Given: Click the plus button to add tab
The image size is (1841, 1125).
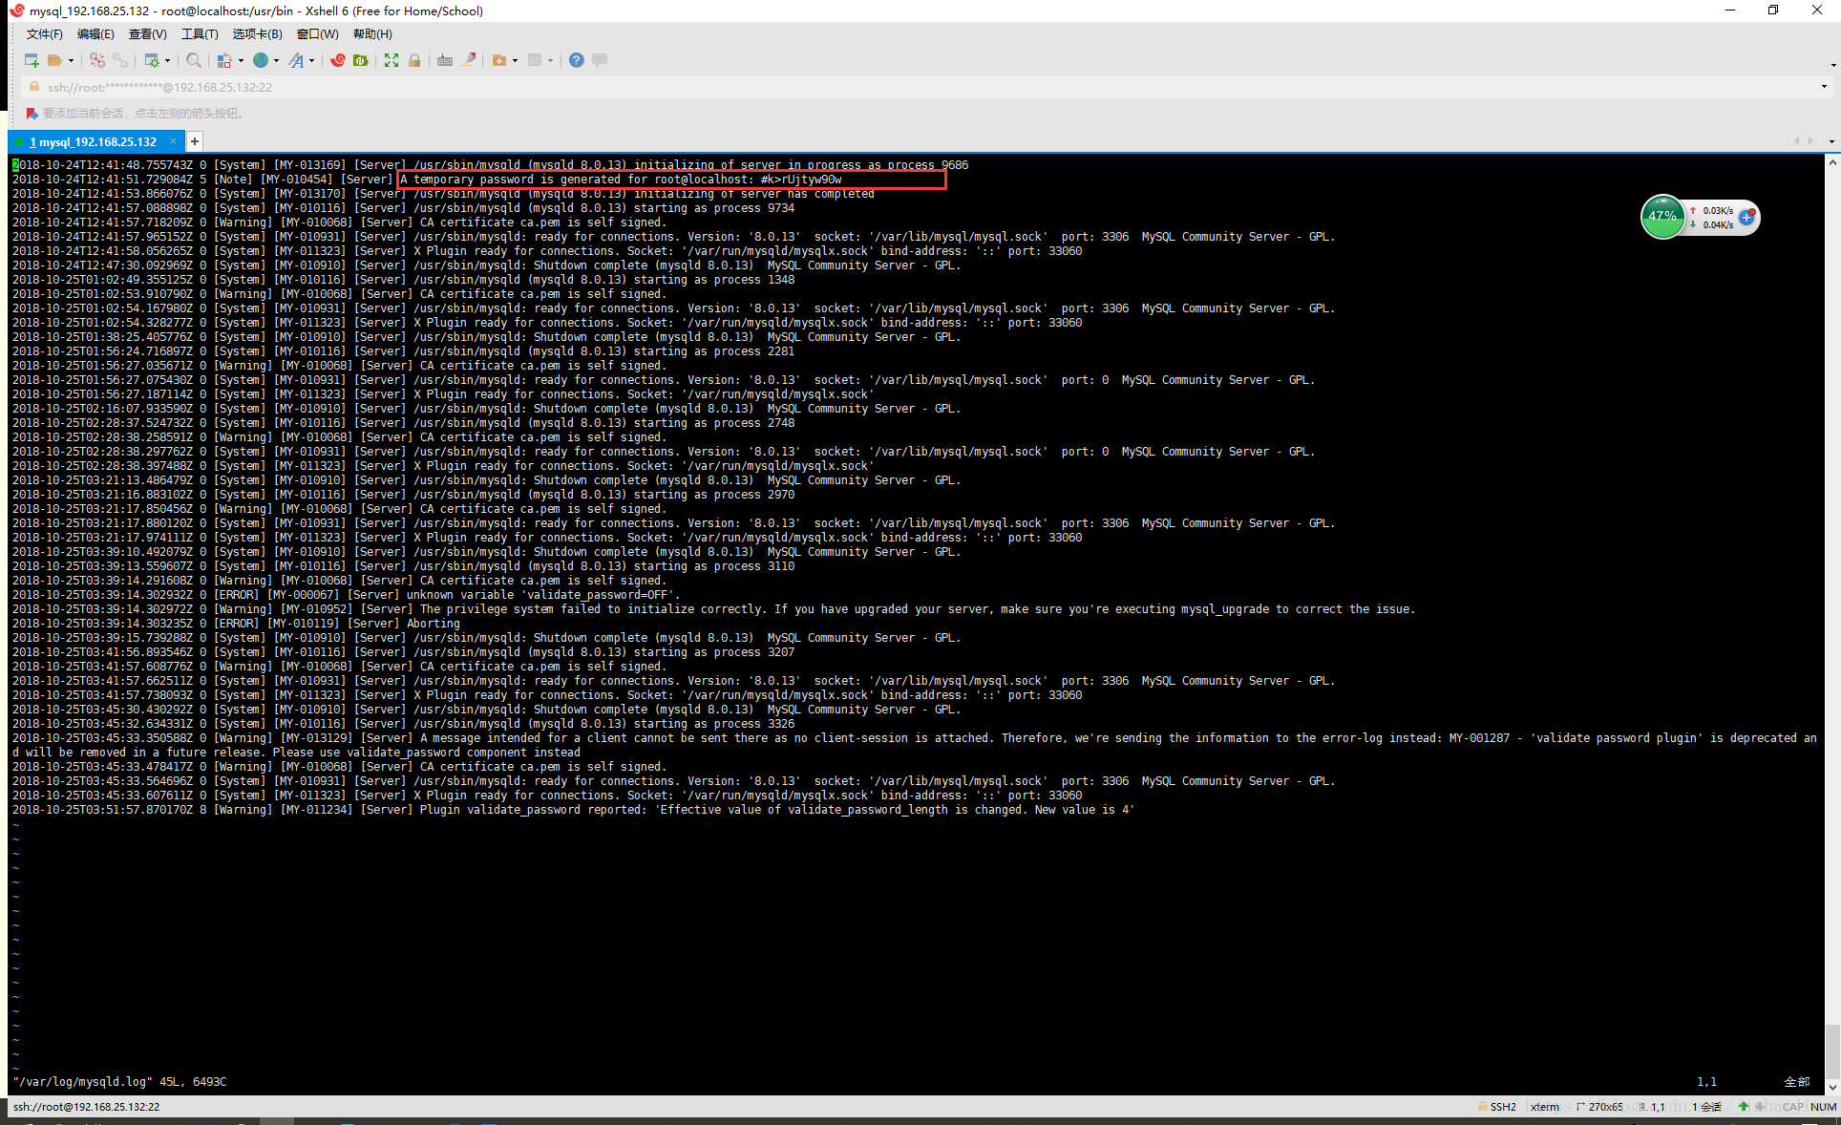Looking at the screenshot, I should 195,141.
